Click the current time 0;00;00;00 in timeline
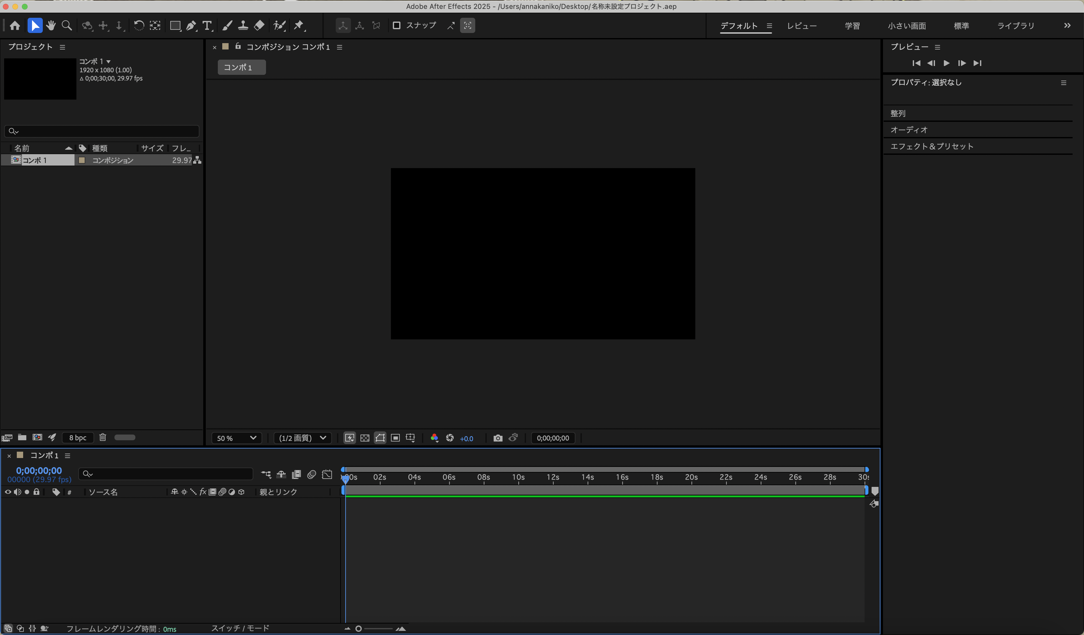The height and width of the screenshot is (635, 1084). pos(39,471)
